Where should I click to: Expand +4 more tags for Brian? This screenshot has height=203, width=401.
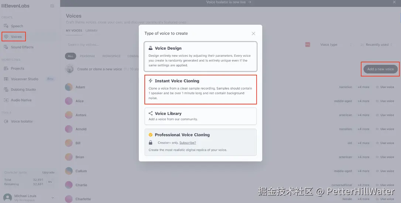[x=363, y=157]
